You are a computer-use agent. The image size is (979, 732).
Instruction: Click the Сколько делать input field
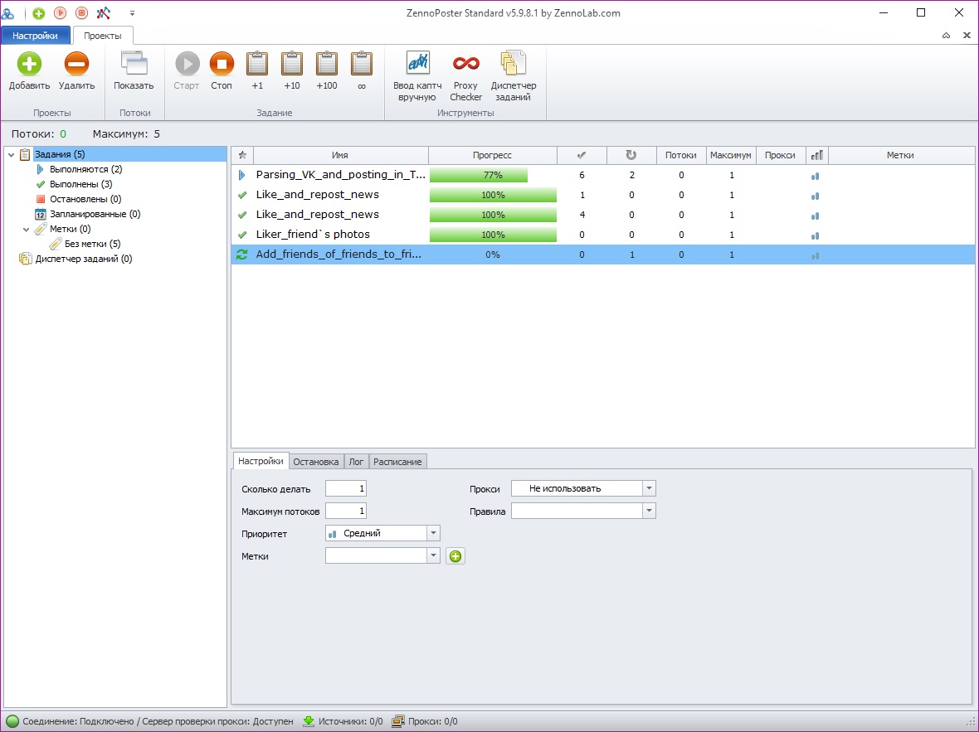click(x=346, y=489)
